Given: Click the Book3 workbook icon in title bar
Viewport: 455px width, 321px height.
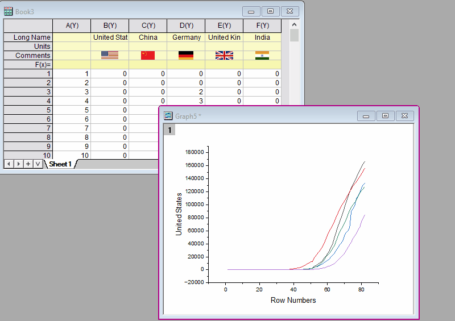Looking at the screenshot, I should point(9,11).
